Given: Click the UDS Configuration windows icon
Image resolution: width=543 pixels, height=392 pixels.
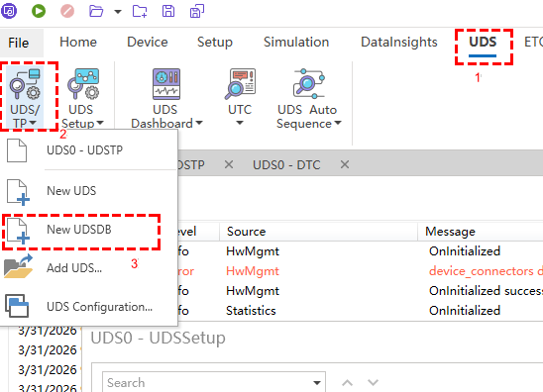Looking at the screenshot, I should tap(17, 306).
